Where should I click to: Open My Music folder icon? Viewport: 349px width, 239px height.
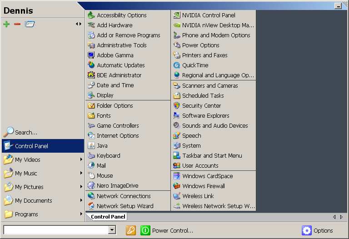(9, 173)
